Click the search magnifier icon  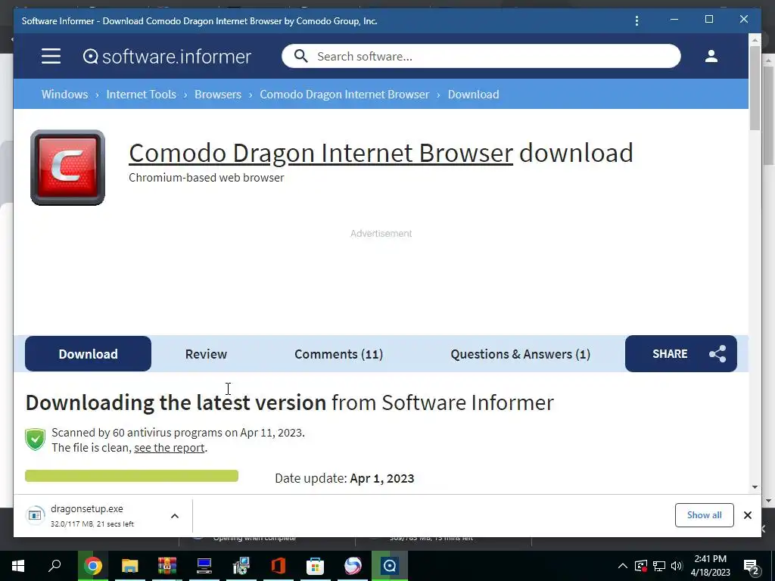pyautogui.click(x=300, y=56)
